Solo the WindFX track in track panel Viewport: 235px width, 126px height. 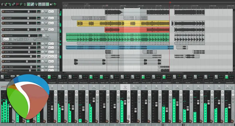click(52, 61)
